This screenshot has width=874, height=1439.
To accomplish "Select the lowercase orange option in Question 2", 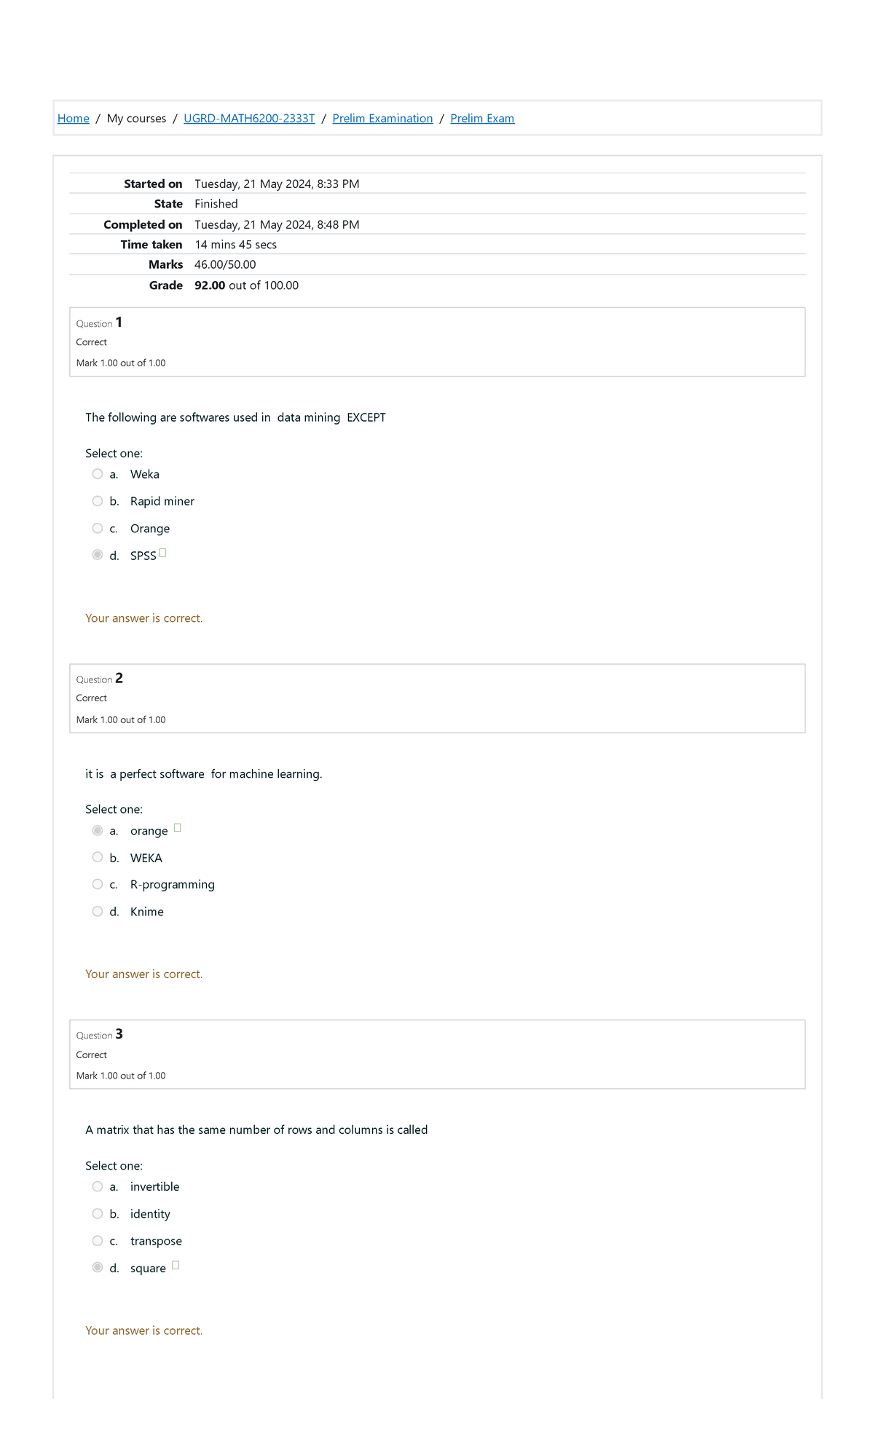I will 98,830.
